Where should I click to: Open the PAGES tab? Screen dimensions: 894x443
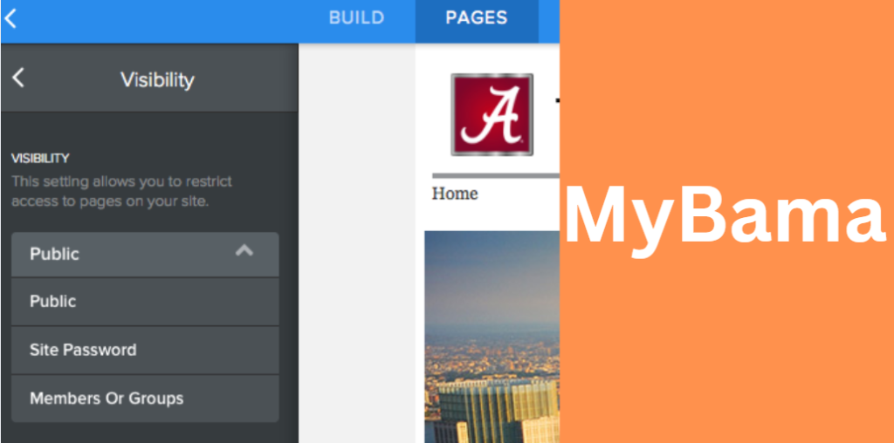pos(476,17)
